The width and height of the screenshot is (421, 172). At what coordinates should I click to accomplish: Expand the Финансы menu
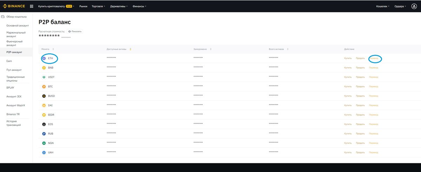[139, 6]
